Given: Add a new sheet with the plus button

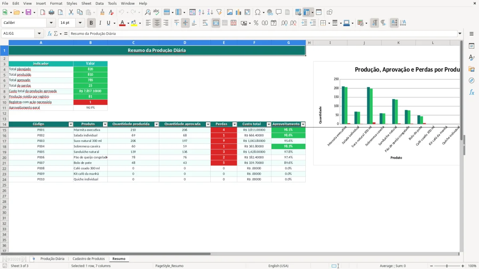Looking at the screenshot, I should [34, 259].
